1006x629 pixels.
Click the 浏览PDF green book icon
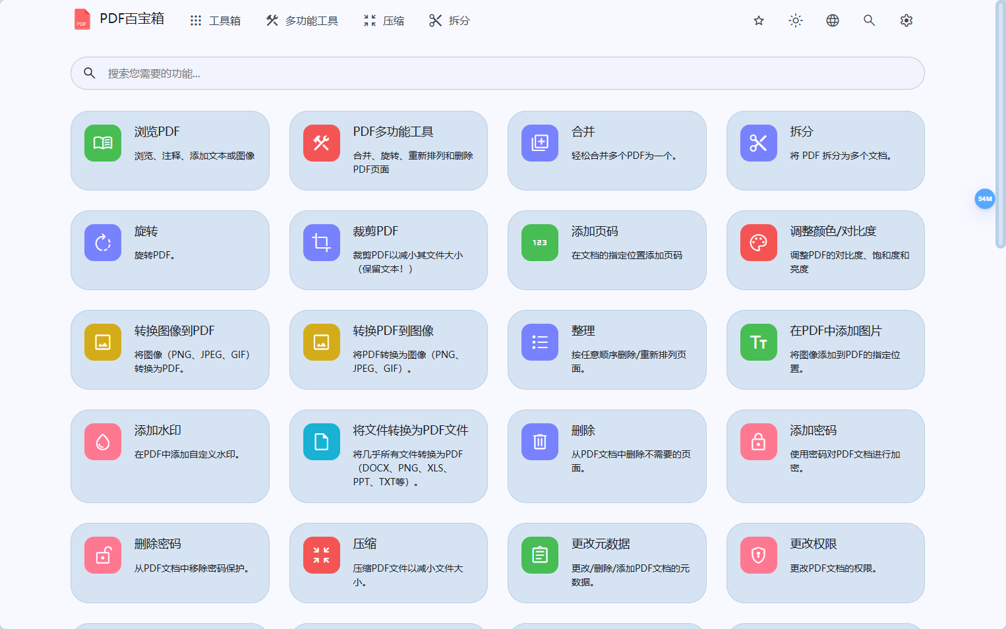pos(103,143)
